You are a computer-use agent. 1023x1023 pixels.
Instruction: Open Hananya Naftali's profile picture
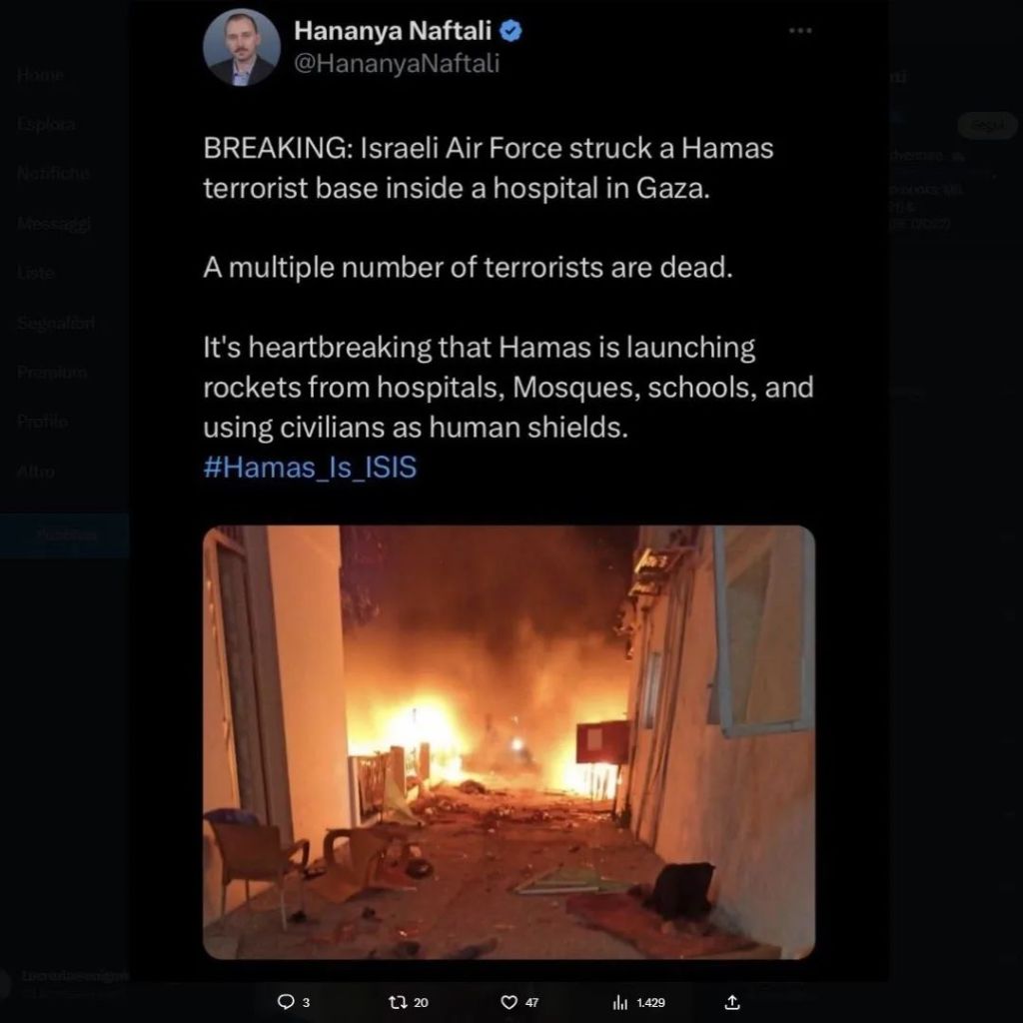click(x=242, y=47)
